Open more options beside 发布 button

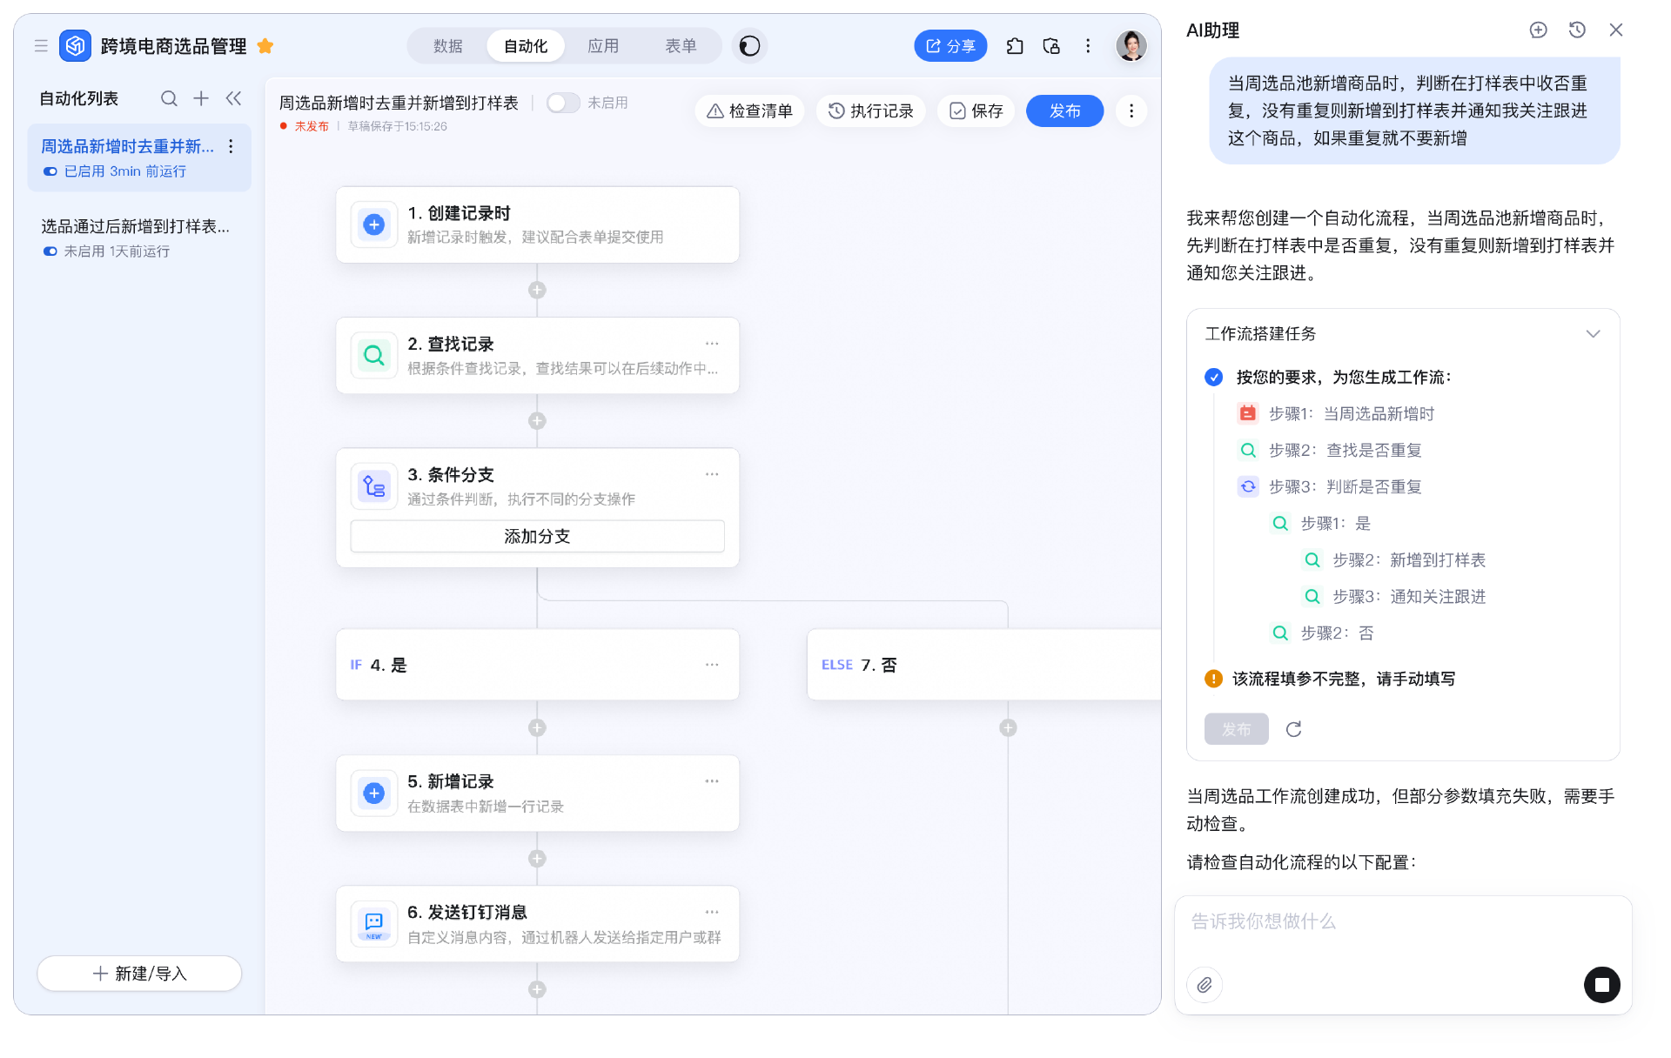click(x=1131, y=111)
